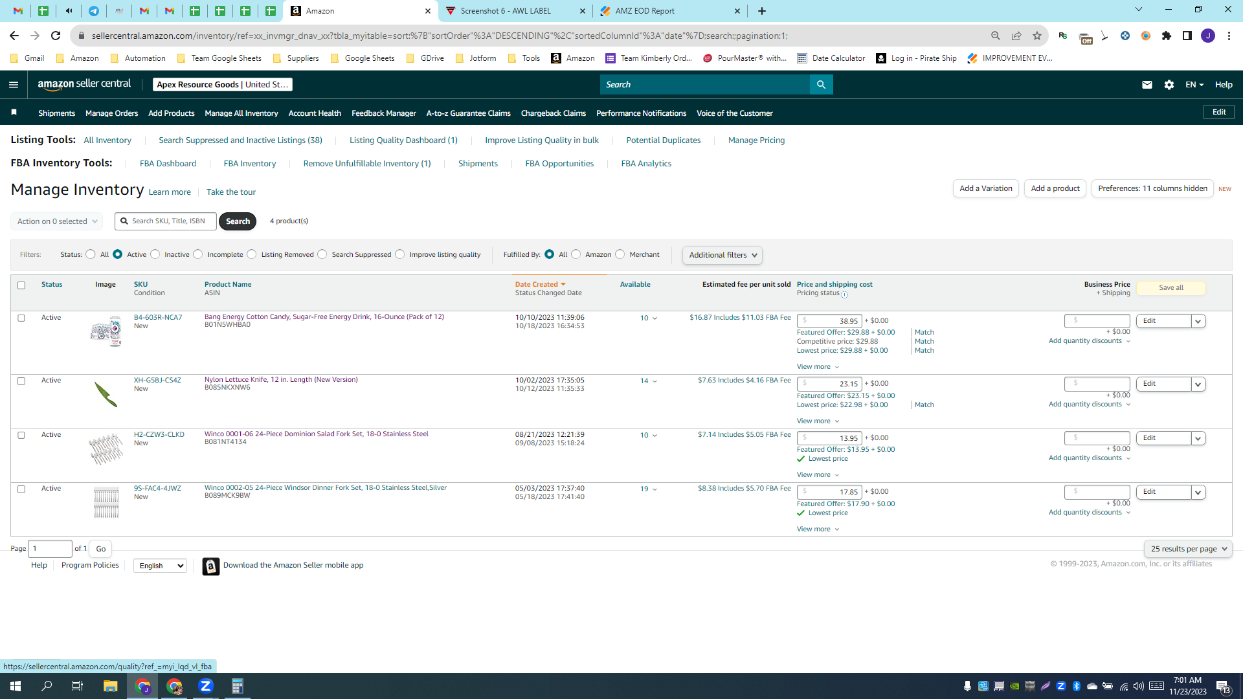1243x699 pixels.
Task: Click the Add a product button
Action: 1055,188
